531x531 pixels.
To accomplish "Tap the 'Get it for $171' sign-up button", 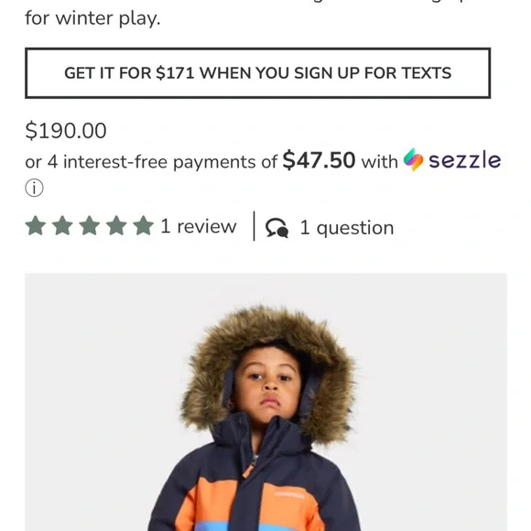I will [257, 73].
